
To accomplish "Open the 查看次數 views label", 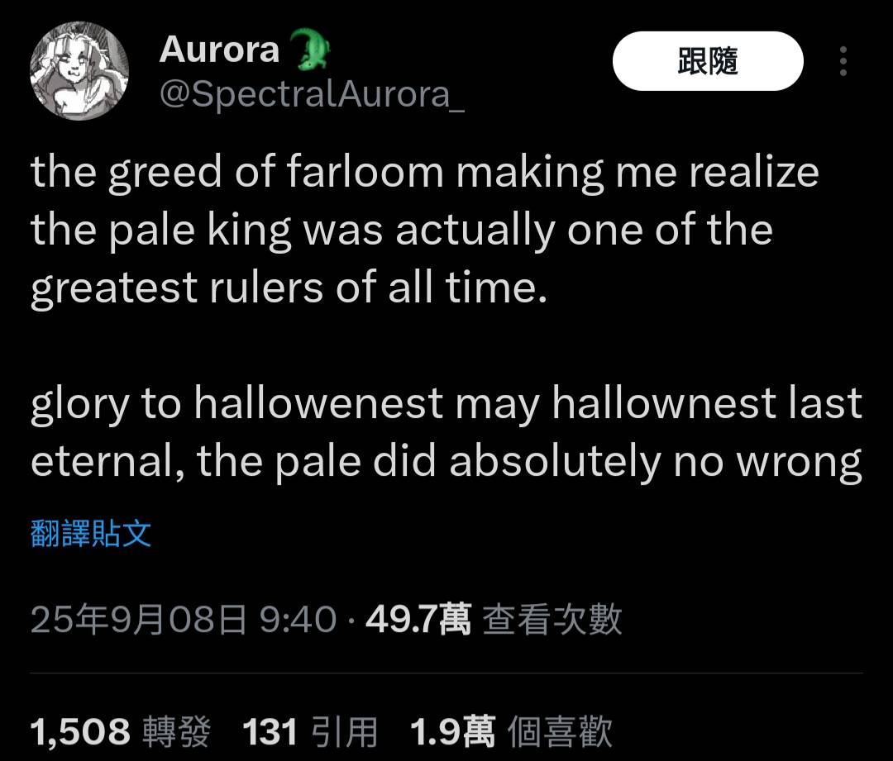I will [552, 619].
